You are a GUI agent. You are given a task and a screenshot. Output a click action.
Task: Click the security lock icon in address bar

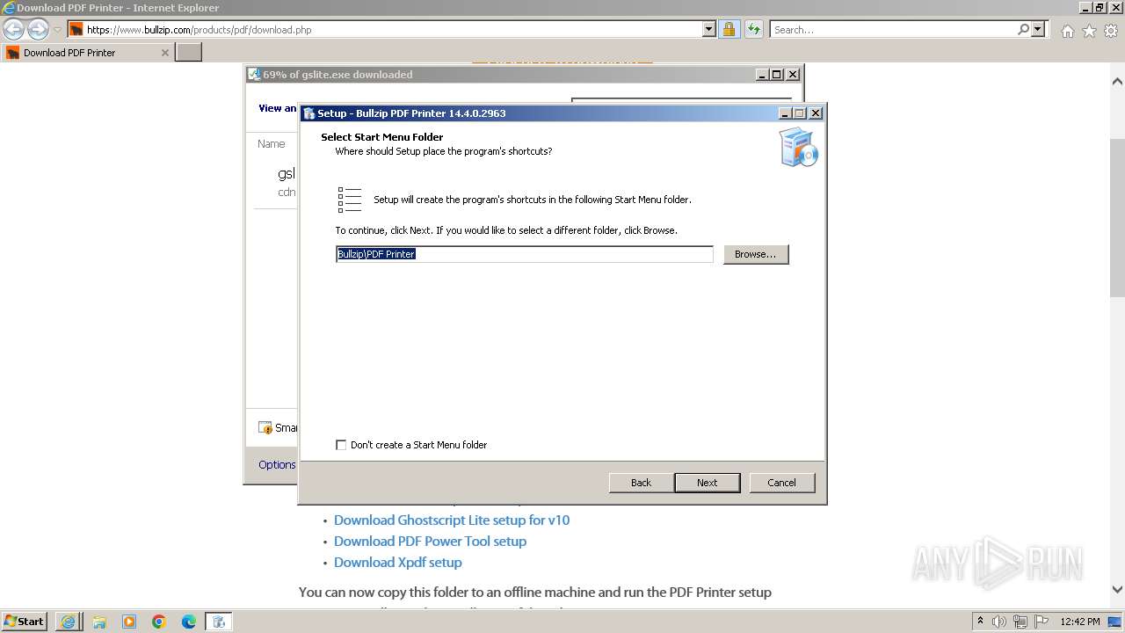point(729,29)
